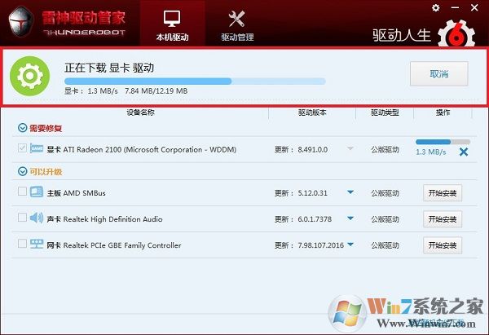Click 开始安装 for AMD SMBus
This screenshot has width=489, height=335.
(443, 193)
